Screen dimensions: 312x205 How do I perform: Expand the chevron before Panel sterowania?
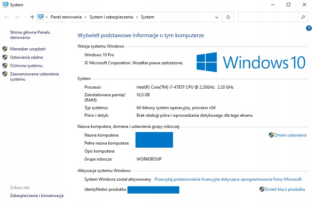tap(47, 17)
